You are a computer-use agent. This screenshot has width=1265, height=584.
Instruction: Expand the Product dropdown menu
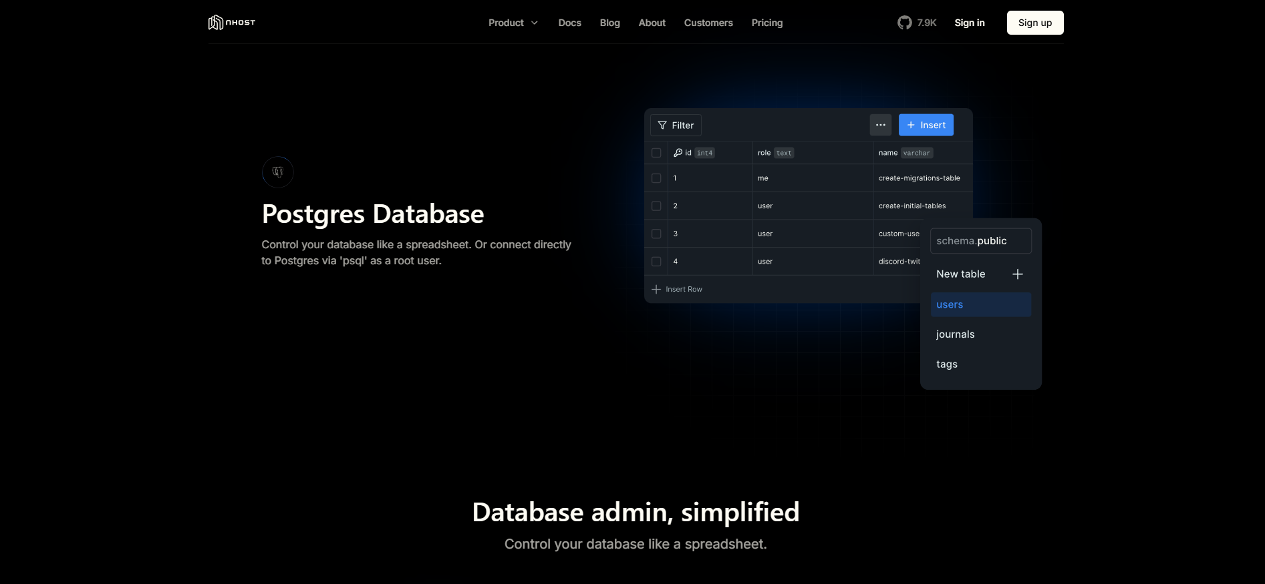click(x=513, y=23)
